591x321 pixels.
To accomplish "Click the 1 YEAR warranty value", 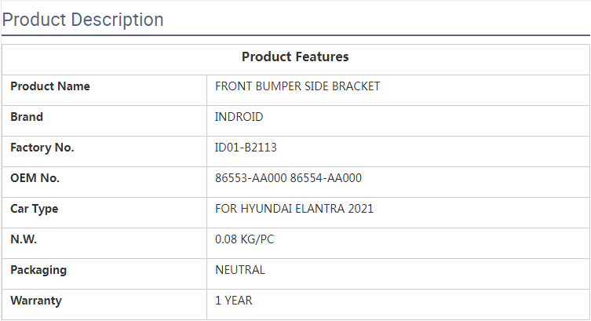I will tap(234, 301).
